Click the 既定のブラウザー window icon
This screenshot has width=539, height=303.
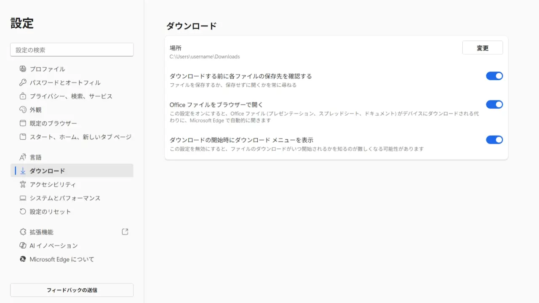23,123
